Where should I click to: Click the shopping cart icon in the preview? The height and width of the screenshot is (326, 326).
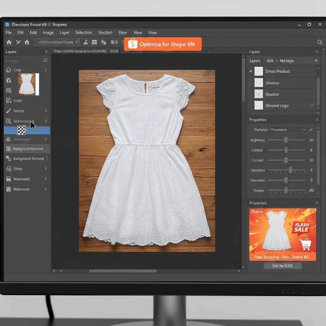click(x=305, y=244)
